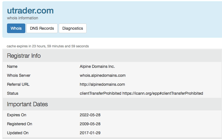The image size is (222, 139).
Task: Select the Whois tab button
Action: (16, 28)
